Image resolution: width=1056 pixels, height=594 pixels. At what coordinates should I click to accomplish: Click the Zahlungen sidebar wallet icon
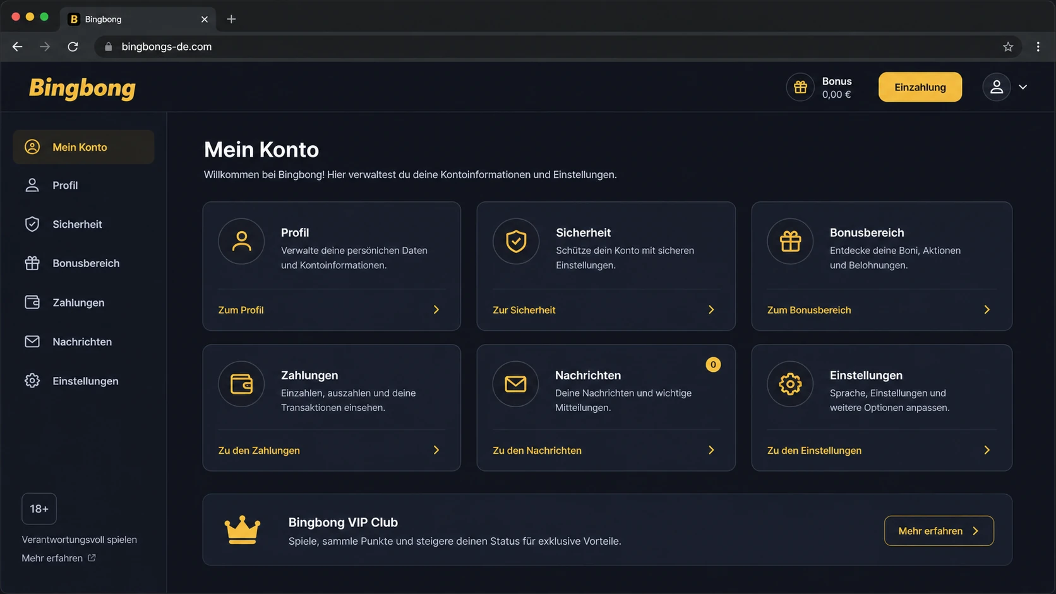32,302
